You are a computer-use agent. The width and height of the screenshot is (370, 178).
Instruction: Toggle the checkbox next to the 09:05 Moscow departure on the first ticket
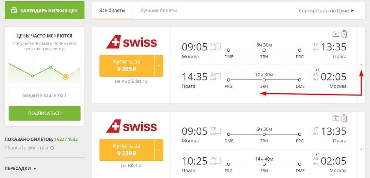(x=218, y=46)
